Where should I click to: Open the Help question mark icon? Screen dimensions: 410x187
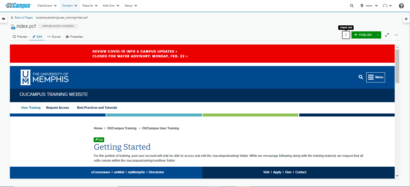[401, 5]
